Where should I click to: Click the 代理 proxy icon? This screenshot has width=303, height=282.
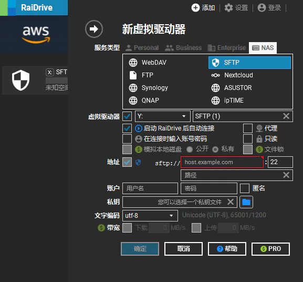(x=259, y=128)
